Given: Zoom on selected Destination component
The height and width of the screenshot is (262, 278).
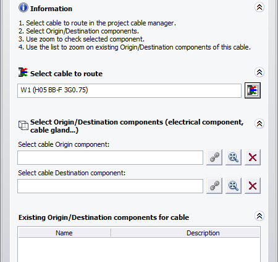Looking at the screenshot, I should (234, 186).
